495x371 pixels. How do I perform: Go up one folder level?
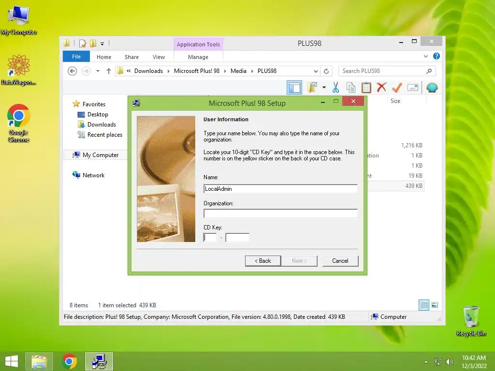[x=109, y=71]
